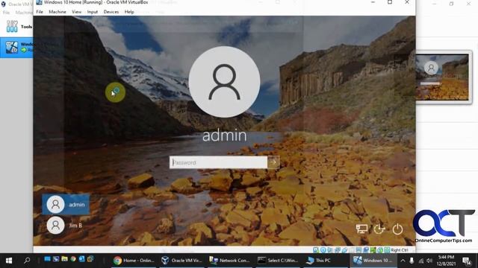The width and height of the screenshot is (478, 268).
Task: Open the Ease of Access icon on login screen
Action: pyautogui.click(x=379, y=229)
